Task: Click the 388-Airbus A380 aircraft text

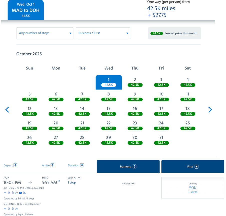Action: pyautogui.click(x=35, y=188)
